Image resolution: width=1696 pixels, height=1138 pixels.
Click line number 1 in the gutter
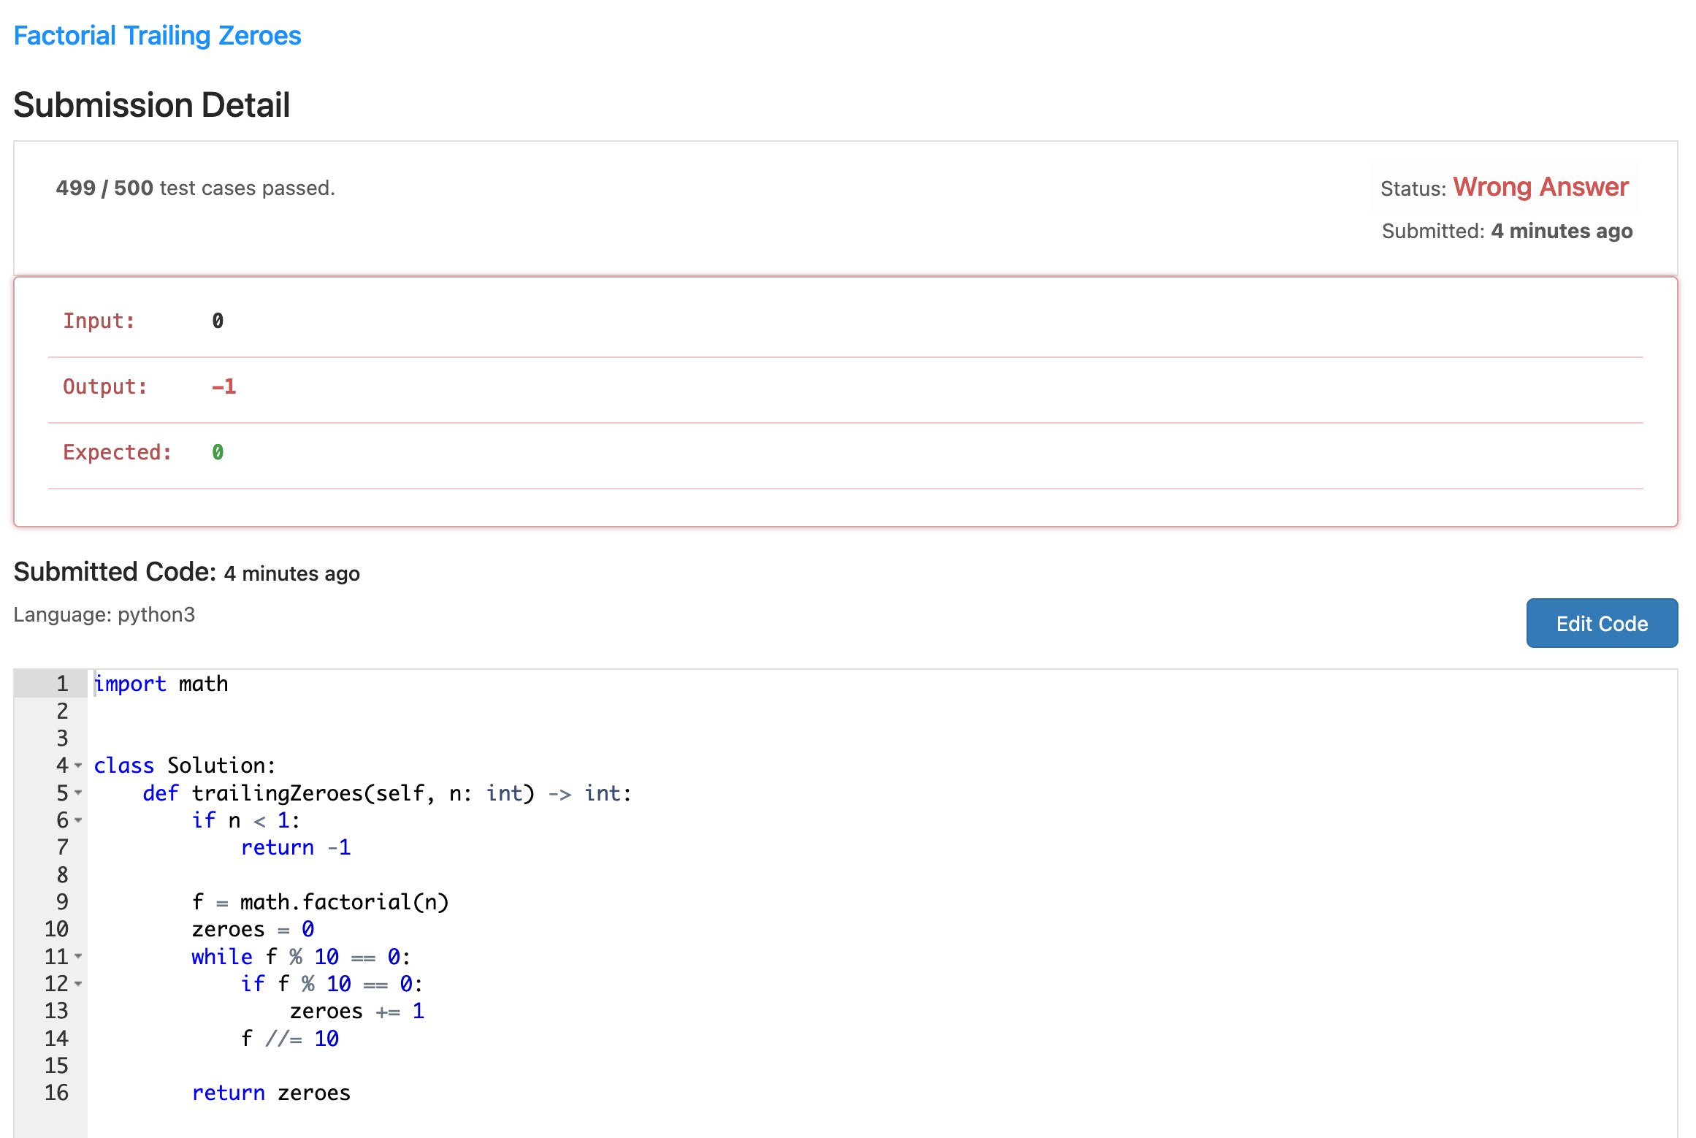[62, 684]
